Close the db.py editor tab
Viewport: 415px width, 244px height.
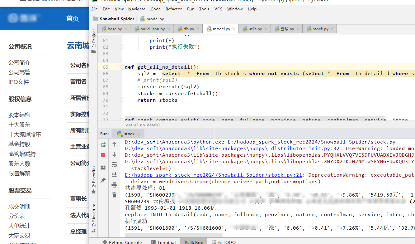click(x=198, y=29)
